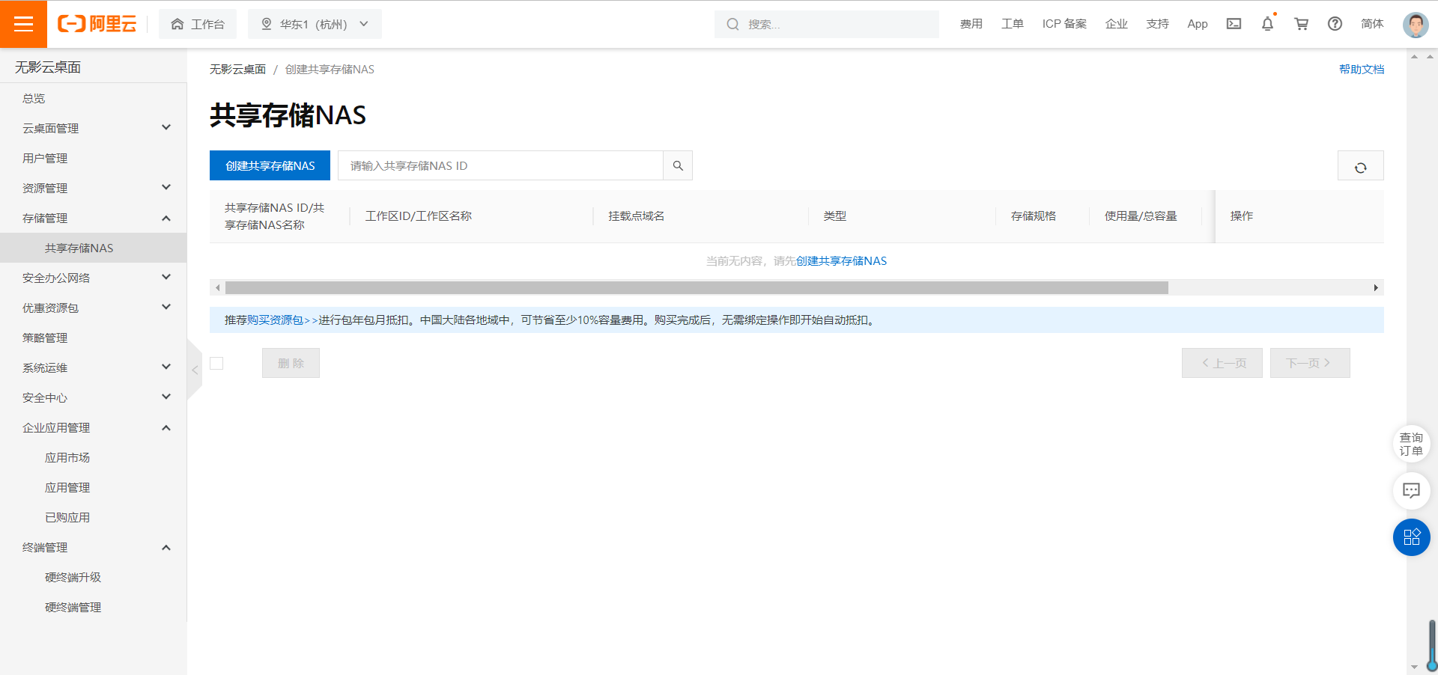This screenshot has width=1438, height=675.
Task: Launch Cloud Shell terminal icon
Action: pos(1234,24)
